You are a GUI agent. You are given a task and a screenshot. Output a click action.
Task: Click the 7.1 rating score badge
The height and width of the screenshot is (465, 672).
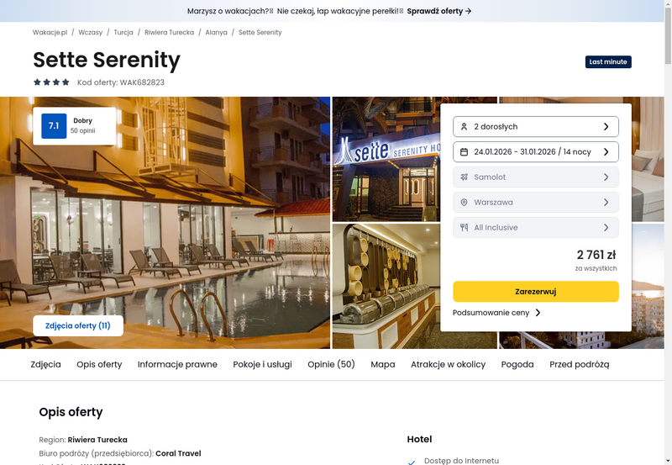(54, 125)
